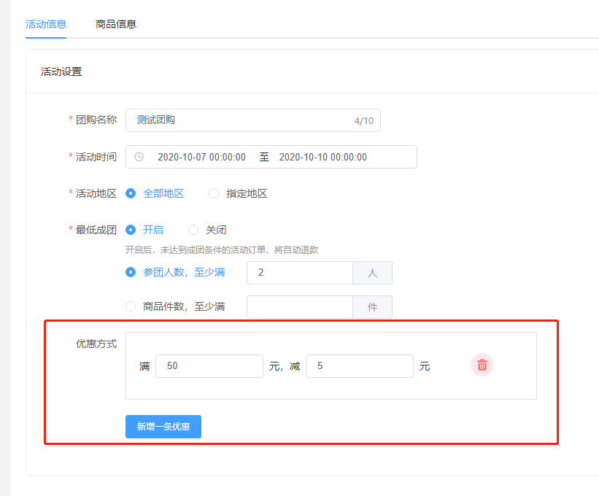This screenshot has width=599, height=496.
Task: Select 参团人数，至少满 radio option
Action: click(x=175, y=272)
